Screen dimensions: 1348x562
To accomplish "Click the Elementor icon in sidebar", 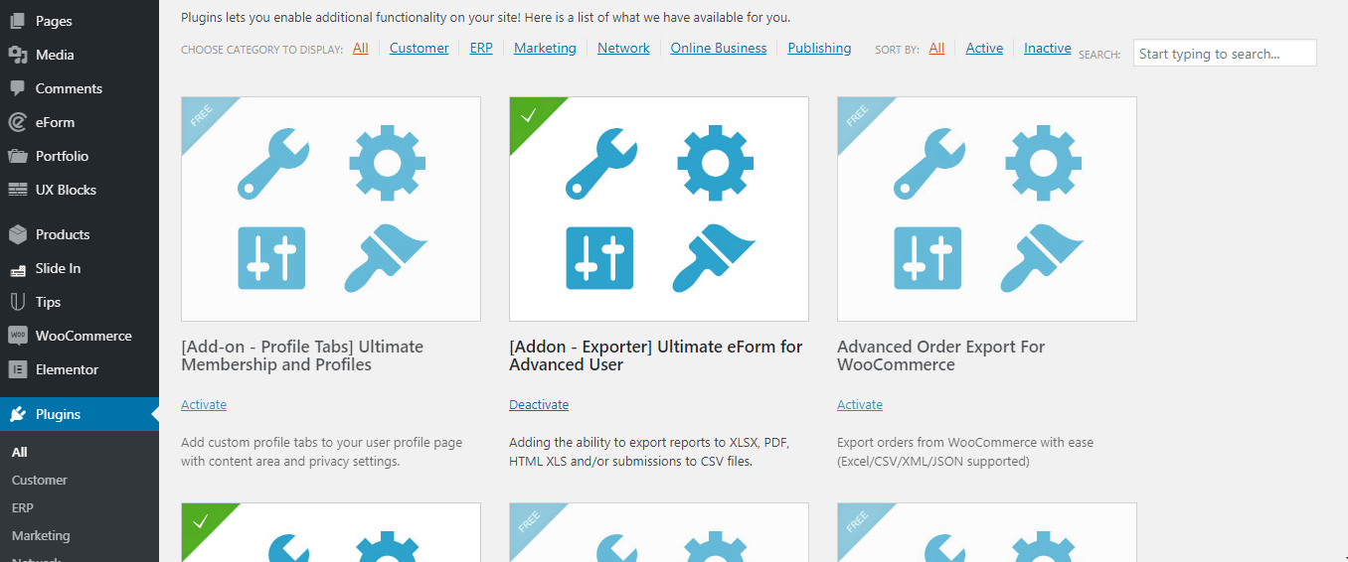I will tap(17, 369).
